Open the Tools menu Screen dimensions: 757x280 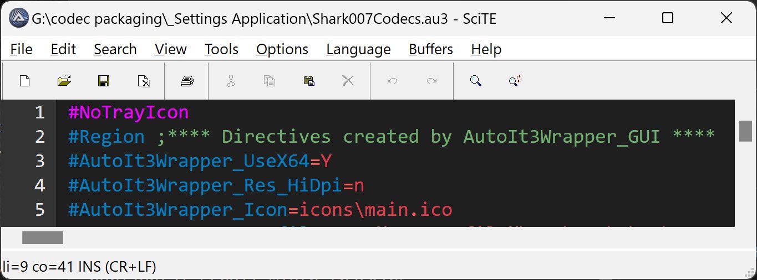[x=222, y=49]
